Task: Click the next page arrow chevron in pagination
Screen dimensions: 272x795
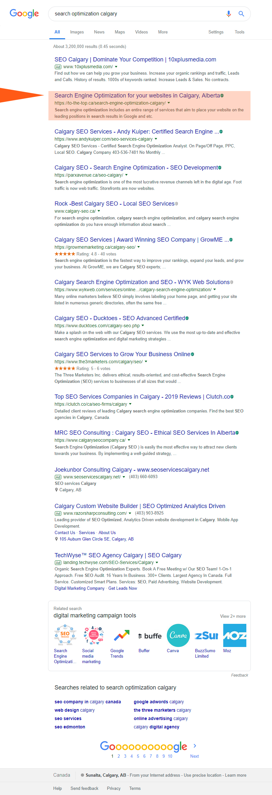Action: [x=195, y=746]
